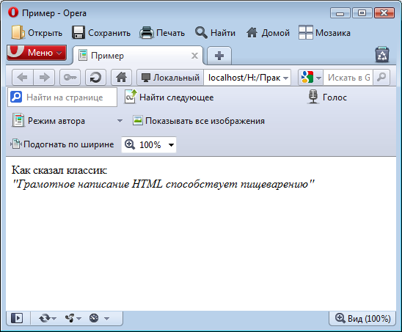Click the Открыть folder toolbar button

pyautogui.click(x=37, y=33)
